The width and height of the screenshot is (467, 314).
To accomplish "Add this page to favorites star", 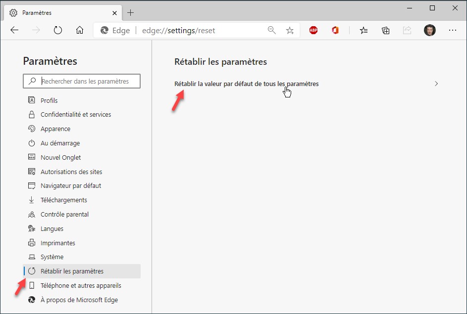I will tap(290, 30).
